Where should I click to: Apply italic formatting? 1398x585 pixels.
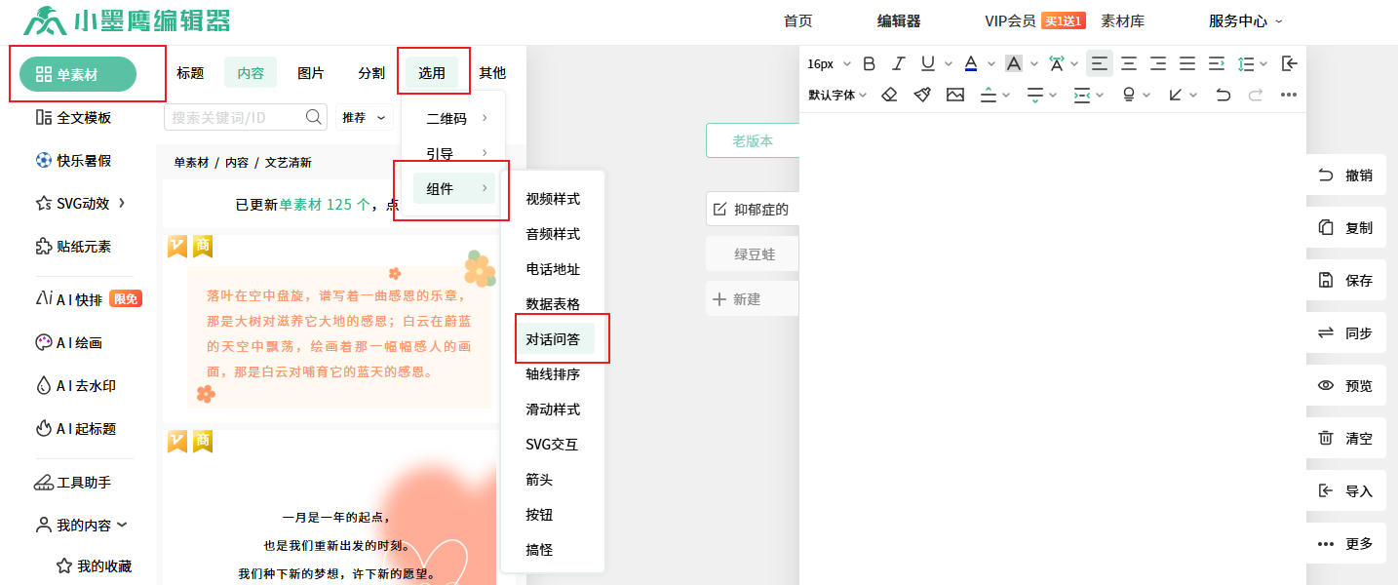click(899, 63)
